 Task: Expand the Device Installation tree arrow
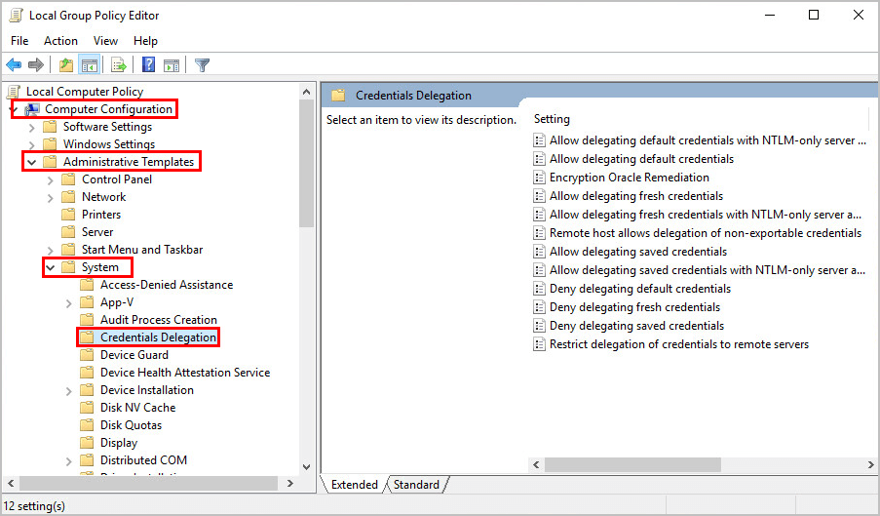(x=69, y=390)
